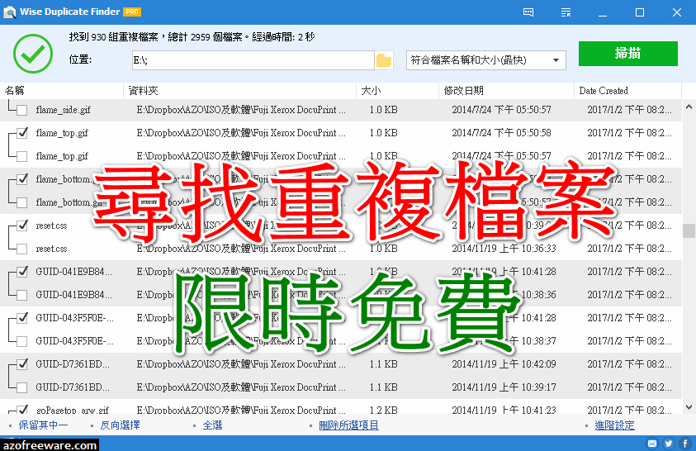Uncheck the first flame_top.gif checkbox

[21, 133]
